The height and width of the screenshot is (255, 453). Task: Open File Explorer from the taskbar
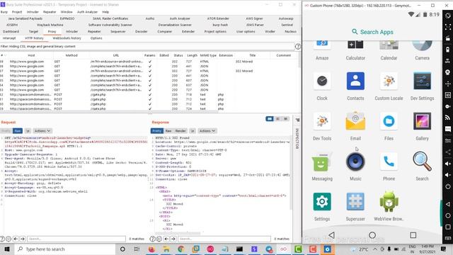166,249
